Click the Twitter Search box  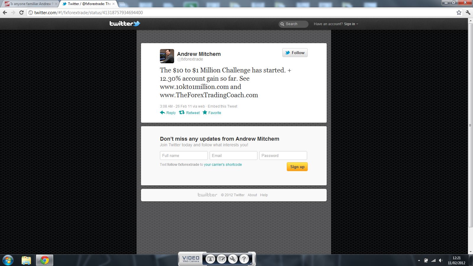coord(293,24)
